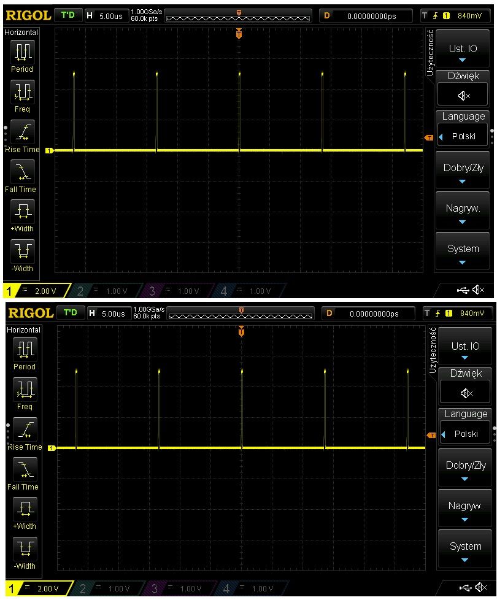Click the USB status icon in the top screenshot

coord(463,290)
